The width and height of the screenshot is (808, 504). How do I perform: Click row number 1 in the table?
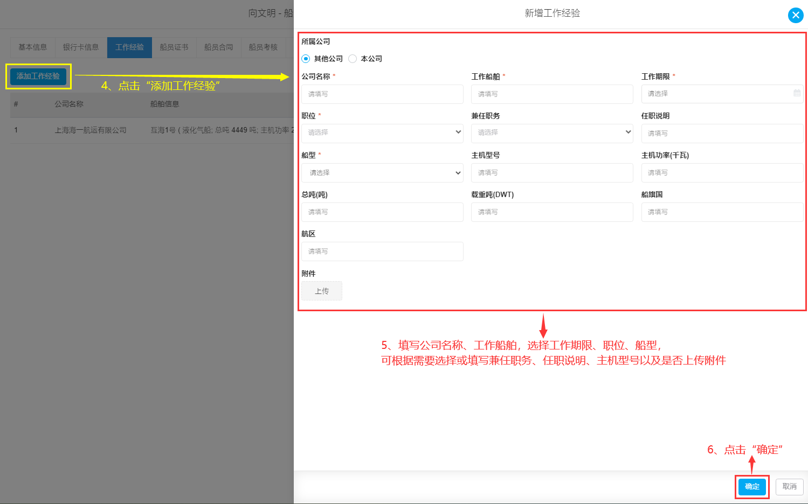(16, 130)
